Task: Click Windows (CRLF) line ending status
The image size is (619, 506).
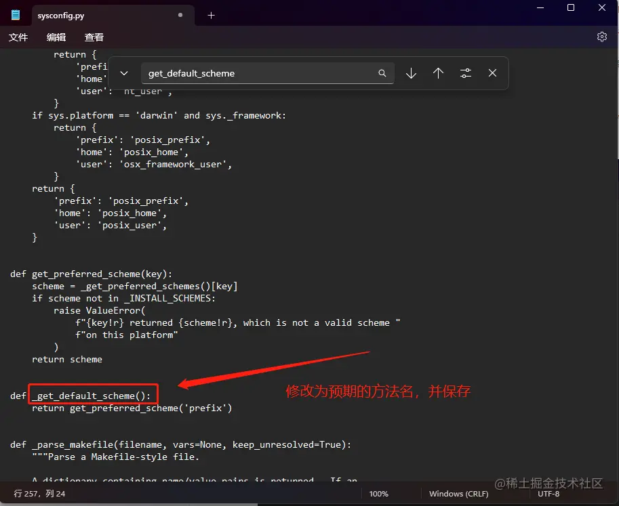Action: [459, 494]
